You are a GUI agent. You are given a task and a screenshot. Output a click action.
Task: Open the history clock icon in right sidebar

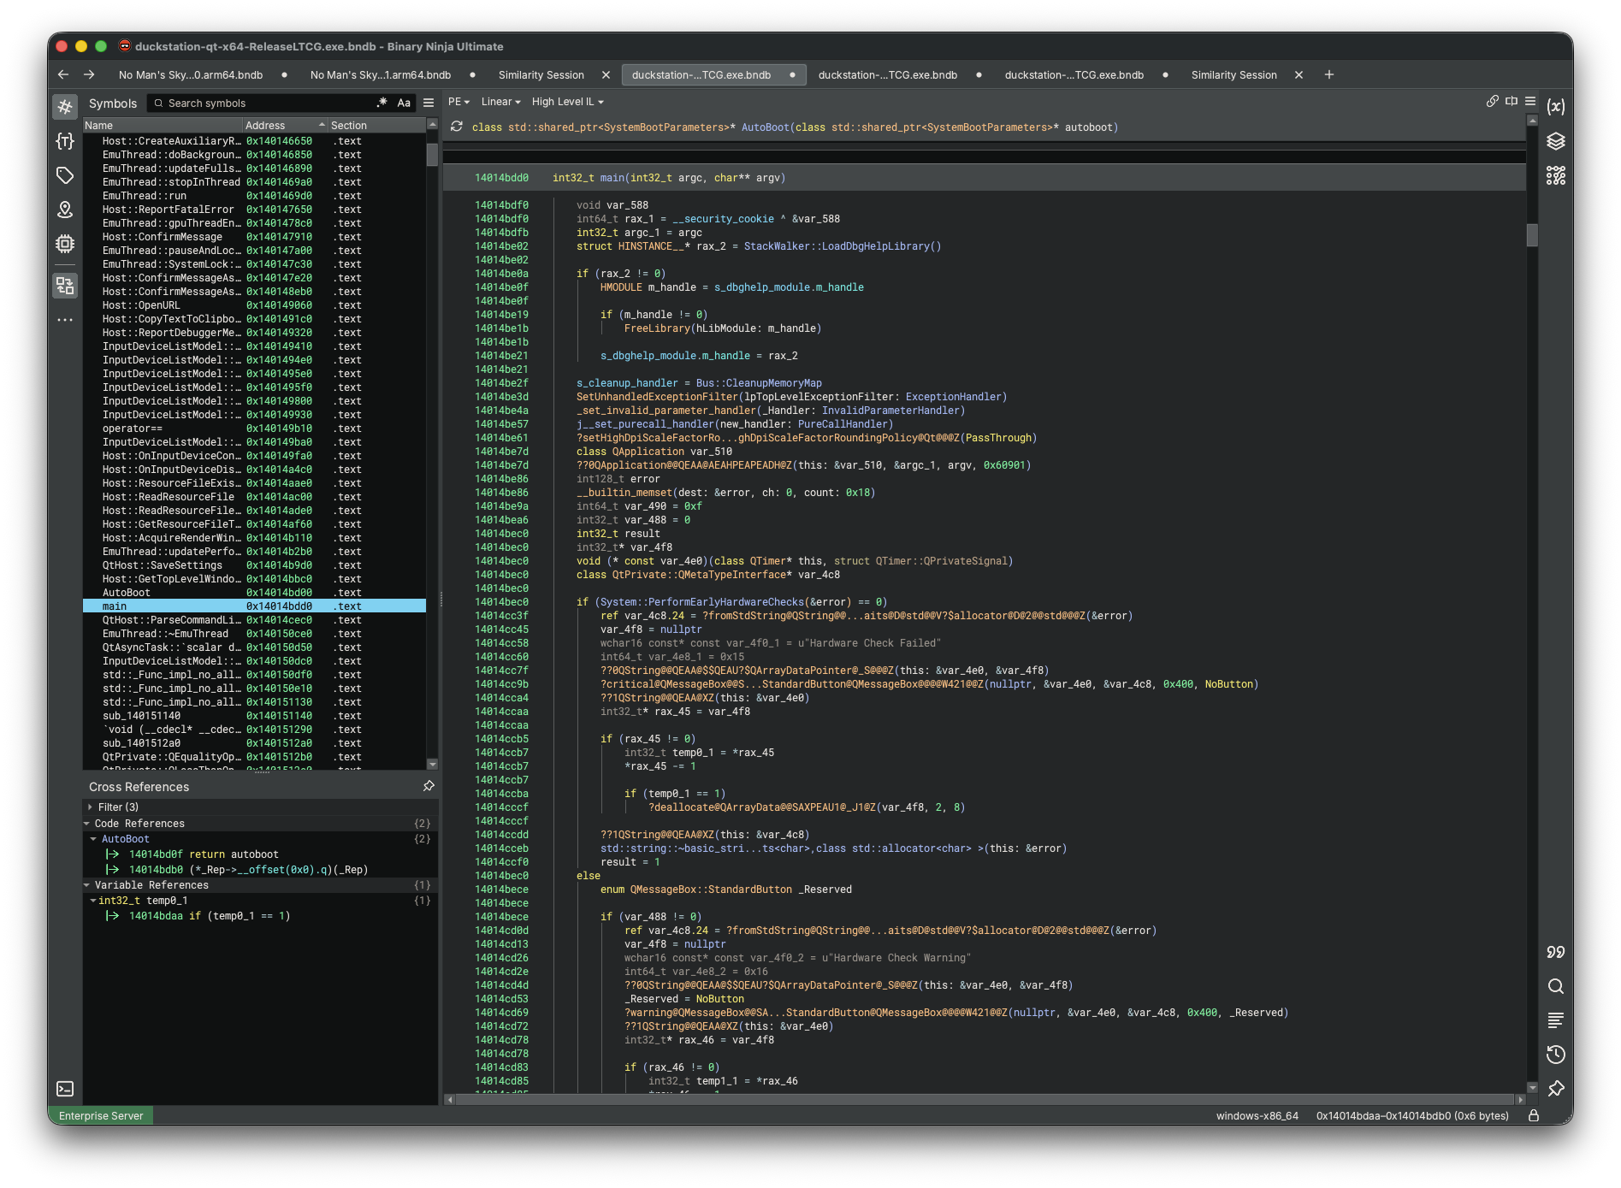click(x=1556, y=1055)
